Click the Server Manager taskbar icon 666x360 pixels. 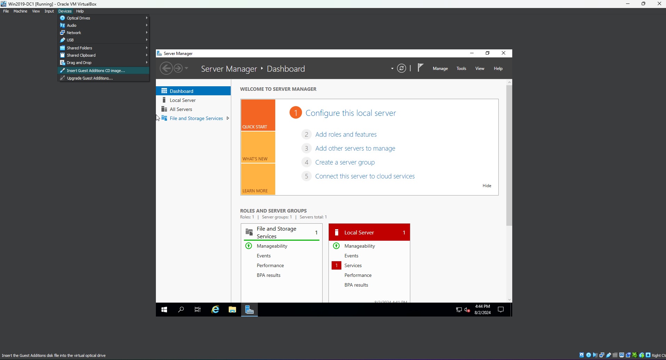[x=249, y=309]
